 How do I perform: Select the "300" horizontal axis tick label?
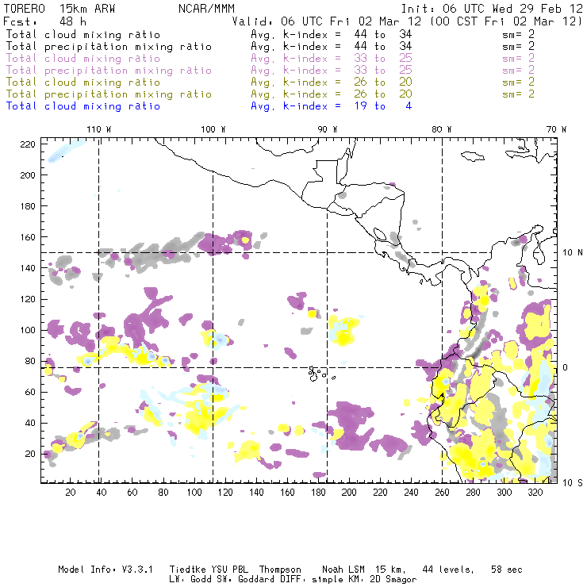click(x=505, y=493)
